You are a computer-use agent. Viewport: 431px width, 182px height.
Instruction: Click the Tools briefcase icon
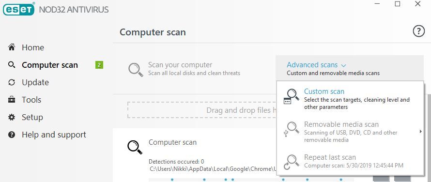click(x=12, y=100)
